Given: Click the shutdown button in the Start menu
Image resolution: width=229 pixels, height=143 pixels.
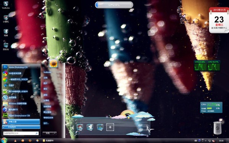Looking at the screenshot, I should tap(48, 133).
